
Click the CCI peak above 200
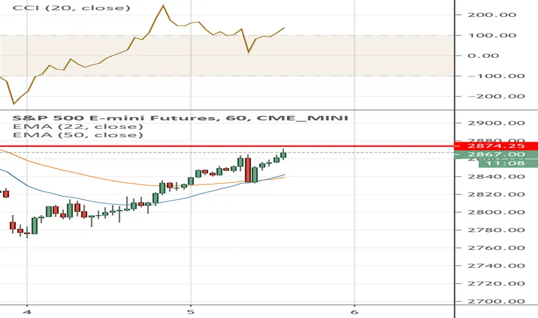(163, 6)
